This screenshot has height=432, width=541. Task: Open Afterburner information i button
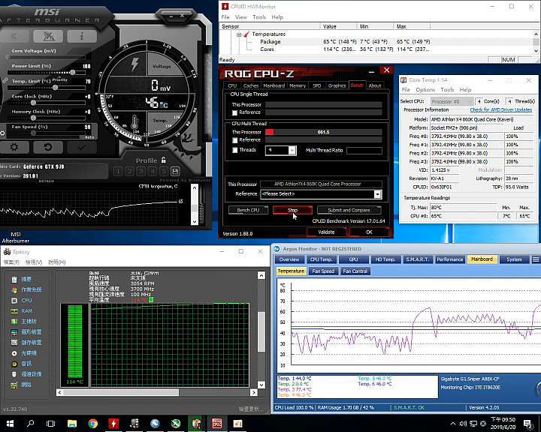(x=82, y=36)
